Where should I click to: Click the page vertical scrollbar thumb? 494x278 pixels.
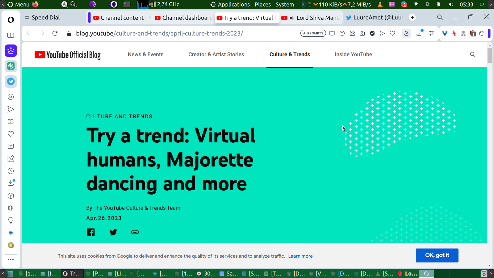[x=490, y=55]
